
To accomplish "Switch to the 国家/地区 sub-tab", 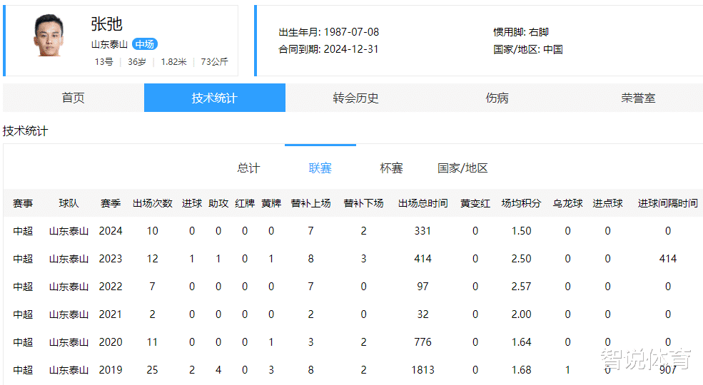I will click(462, 168).
